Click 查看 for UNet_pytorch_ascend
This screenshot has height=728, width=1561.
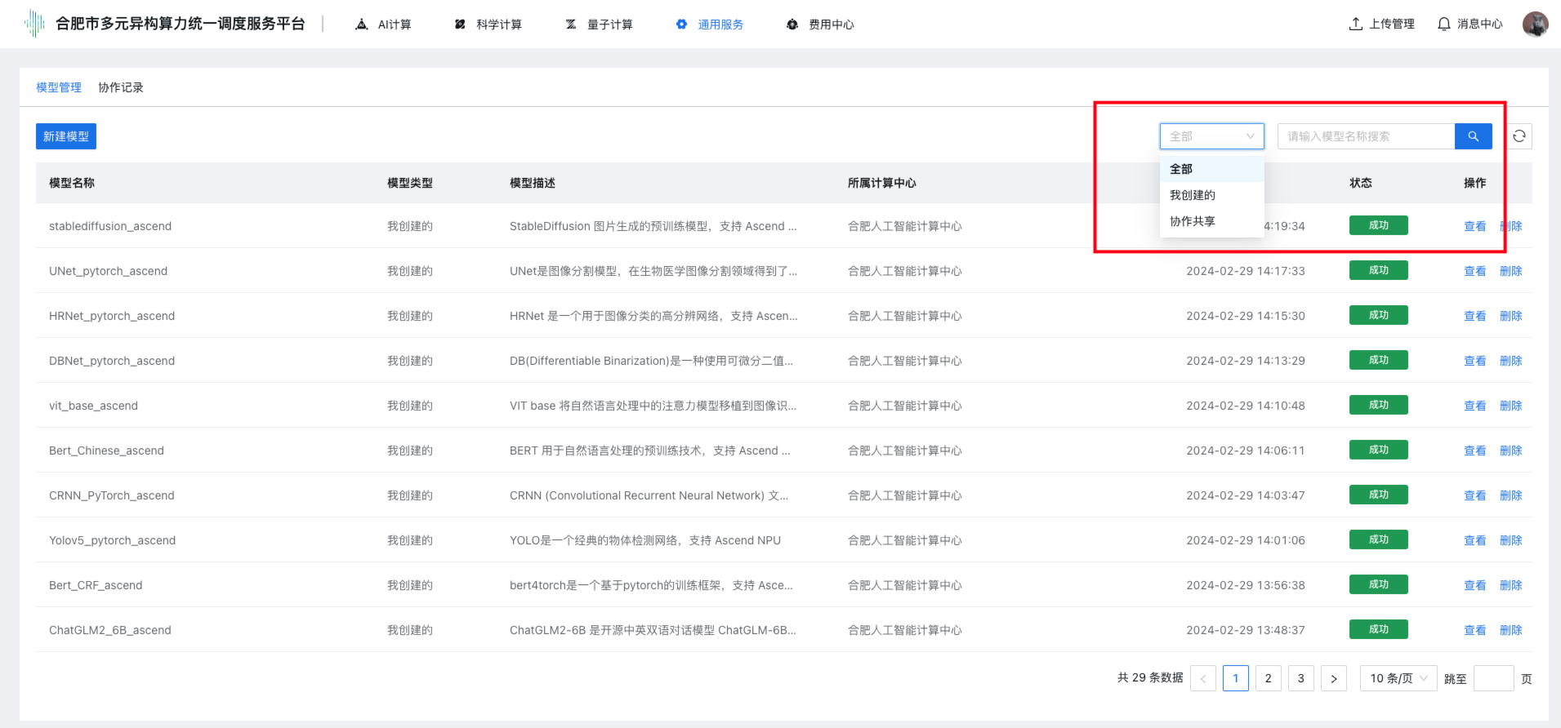pos(1474,271)
